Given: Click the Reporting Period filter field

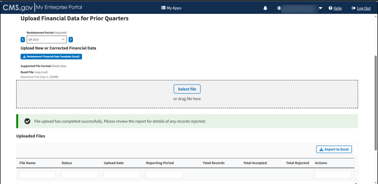Looking at the screenshot, I should click(x=164, y=175).
